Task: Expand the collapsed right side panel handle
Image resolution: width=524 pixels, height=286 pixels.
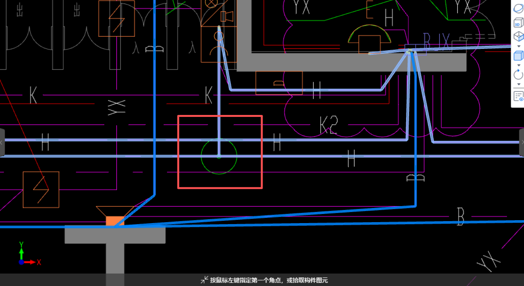Action: tap(522, 143)
